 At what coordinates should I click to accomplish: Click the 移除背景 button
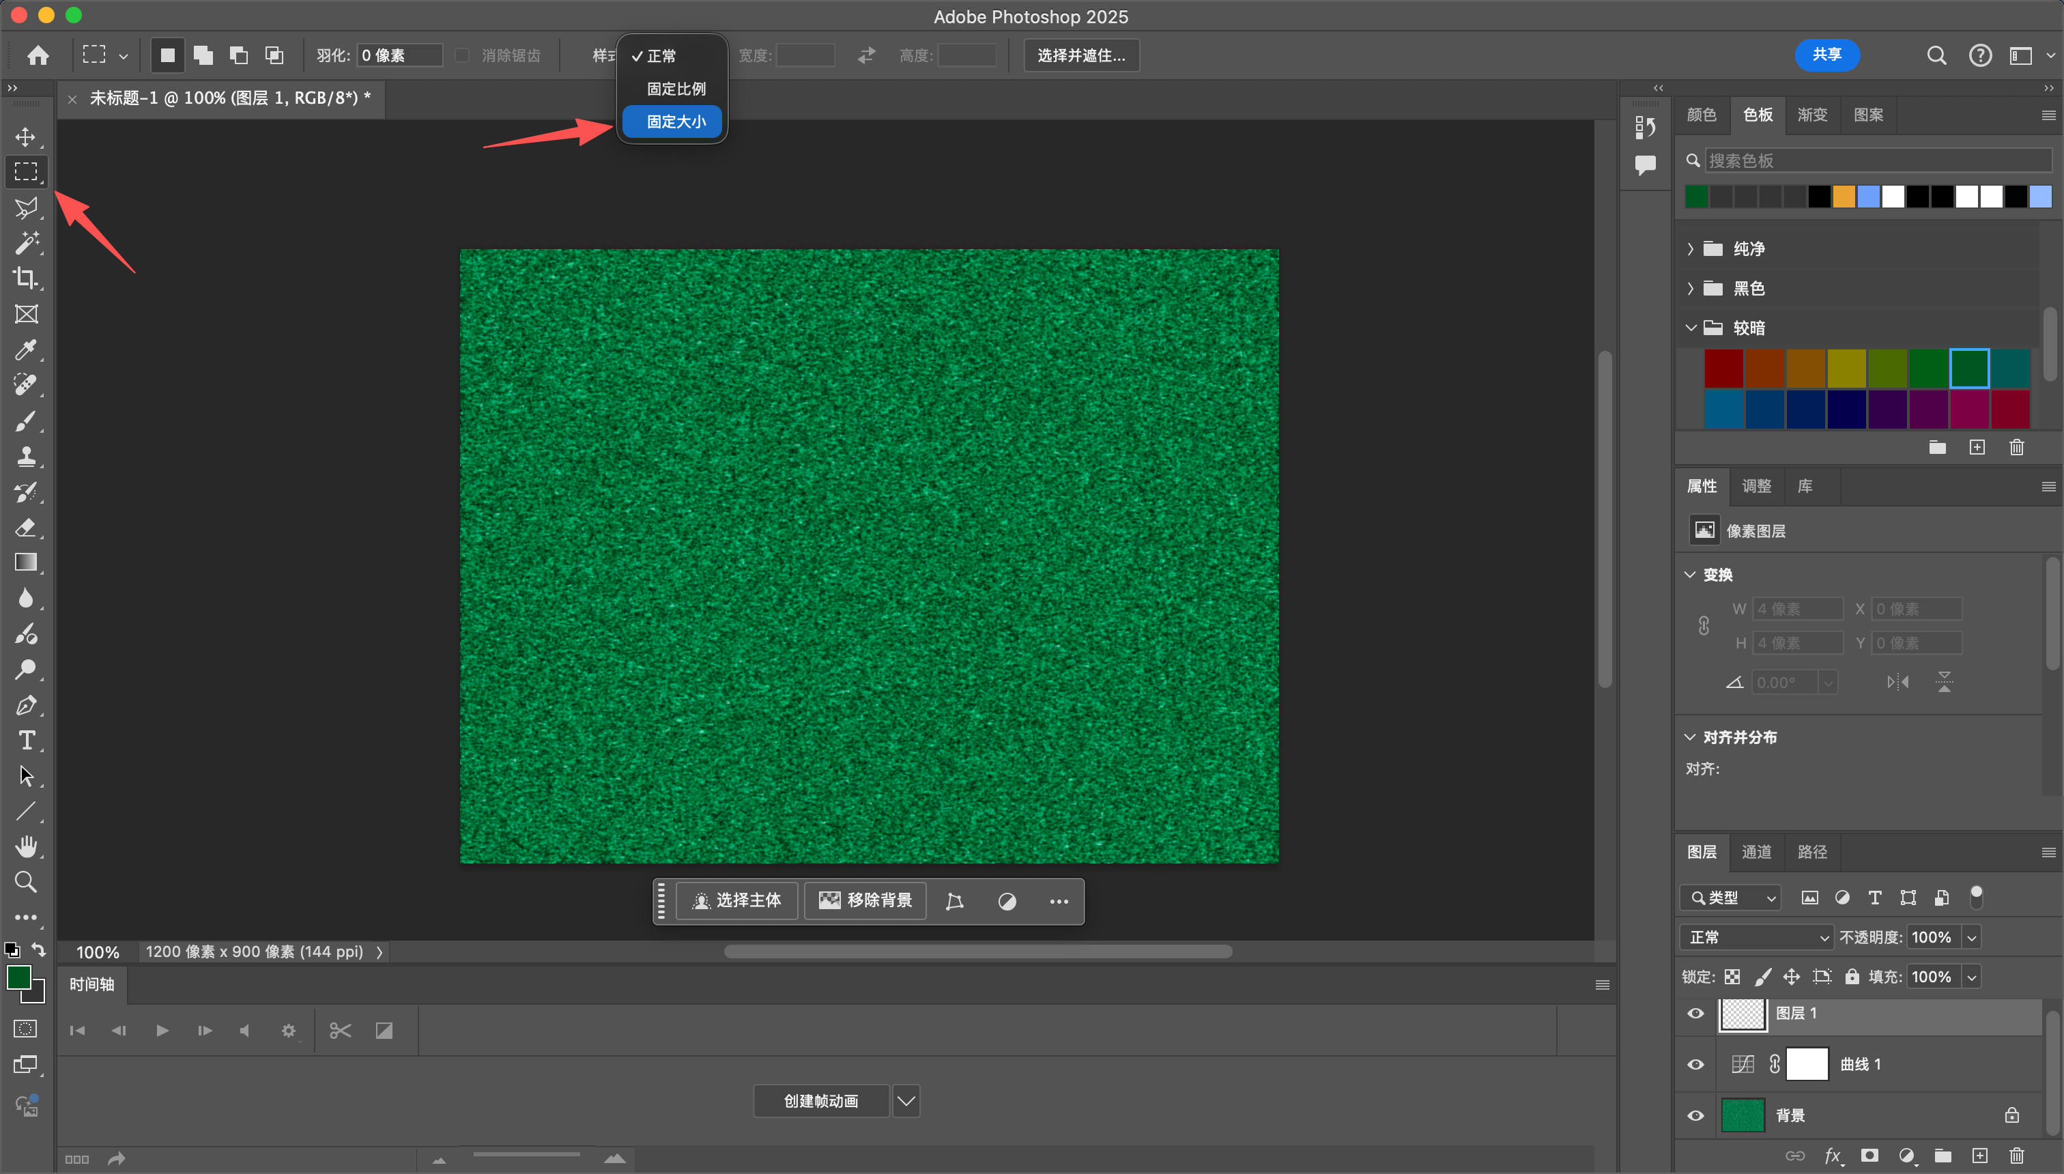[x=864, y=901]
